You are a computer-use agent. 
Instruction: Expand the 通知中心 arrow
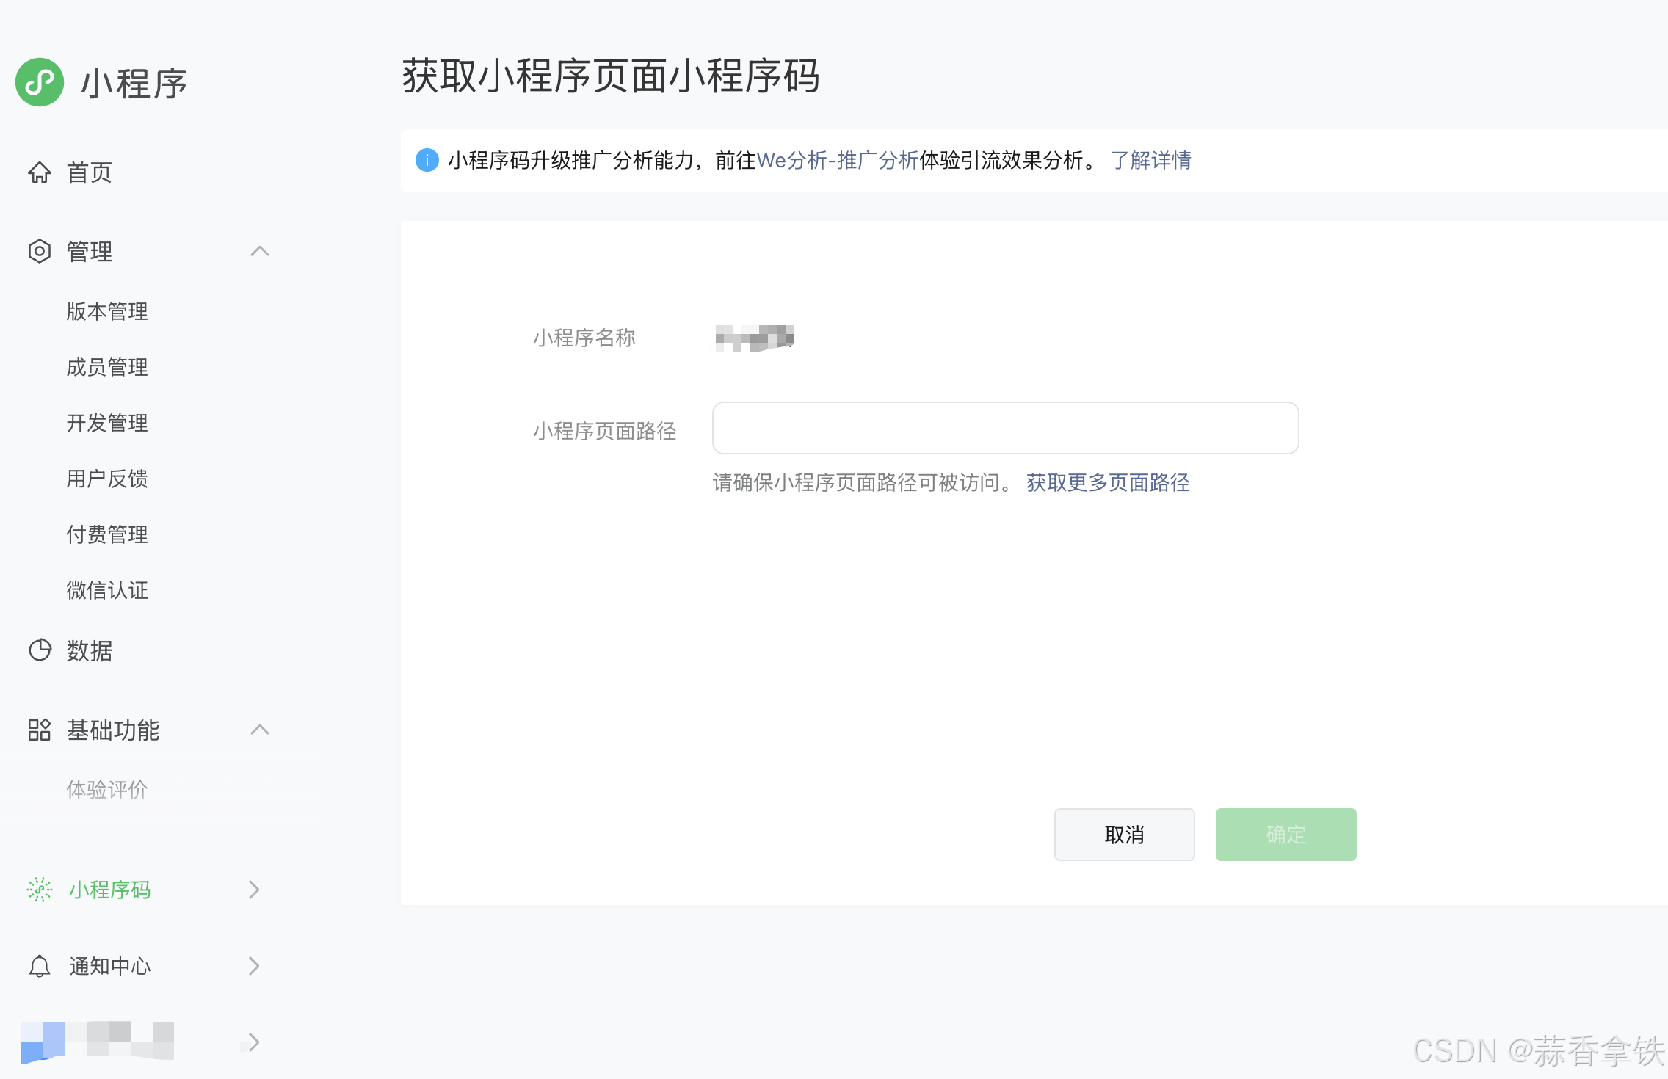[x=254, y=966]
